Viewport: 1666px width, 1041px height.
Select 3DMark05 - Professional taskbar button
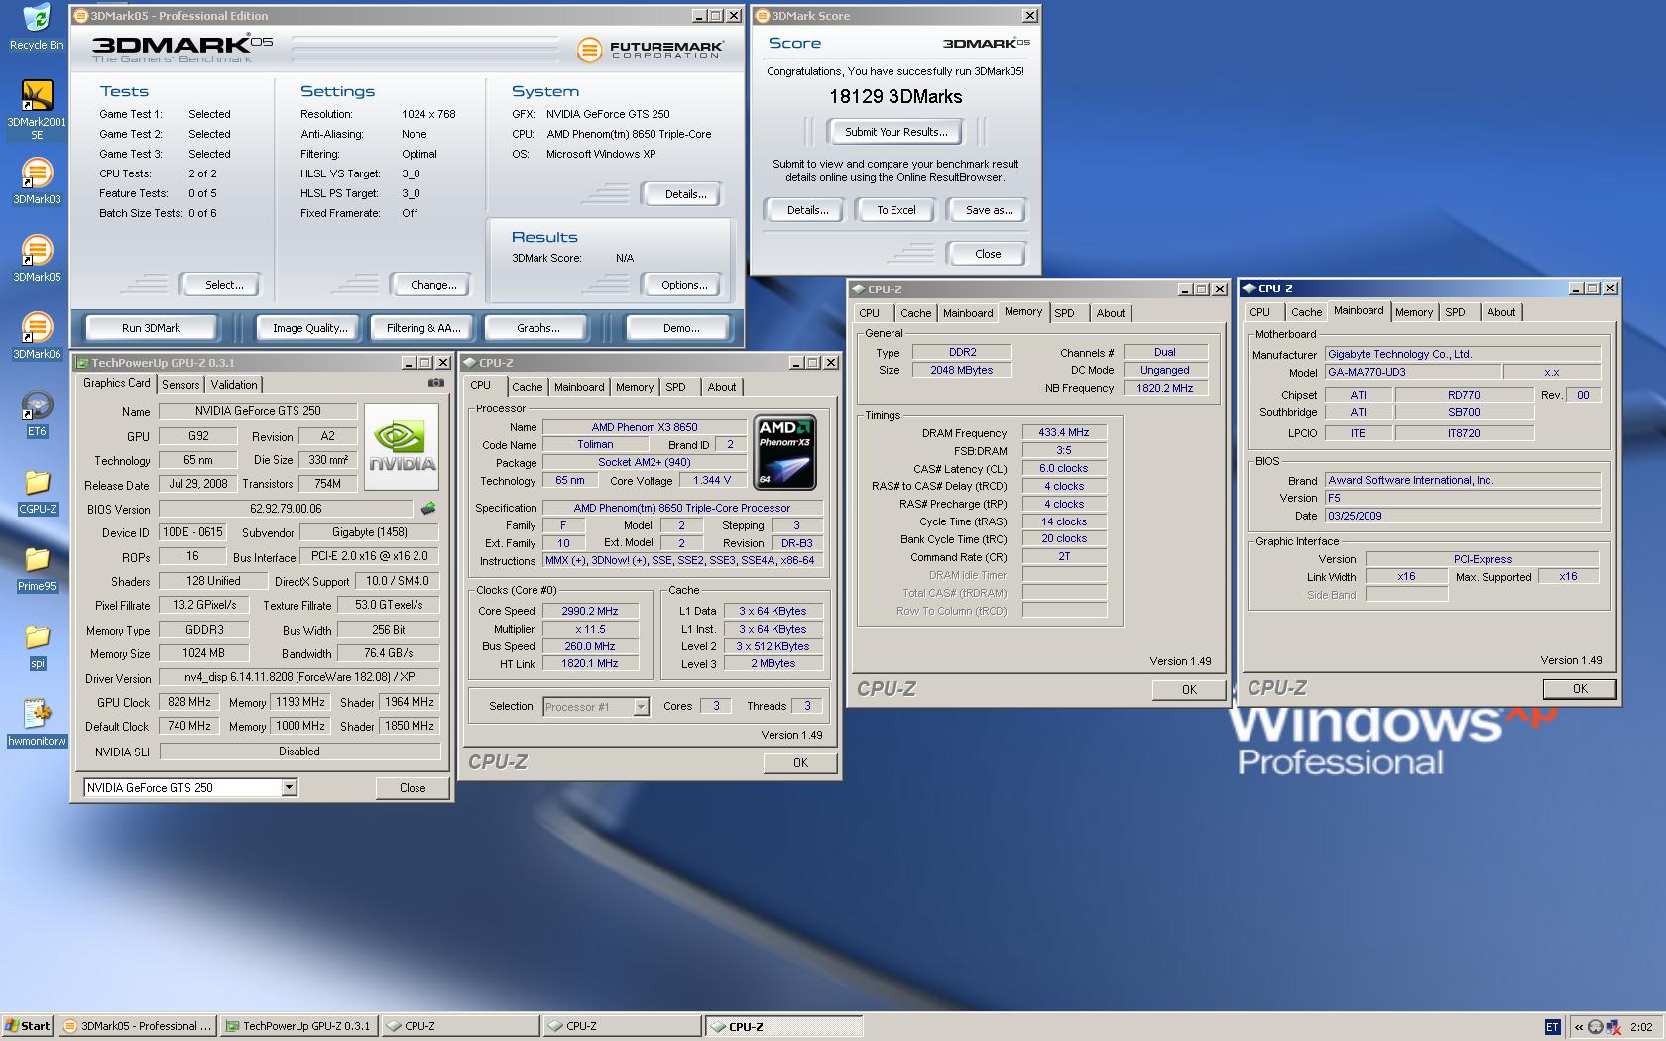tap(137, 1026)
